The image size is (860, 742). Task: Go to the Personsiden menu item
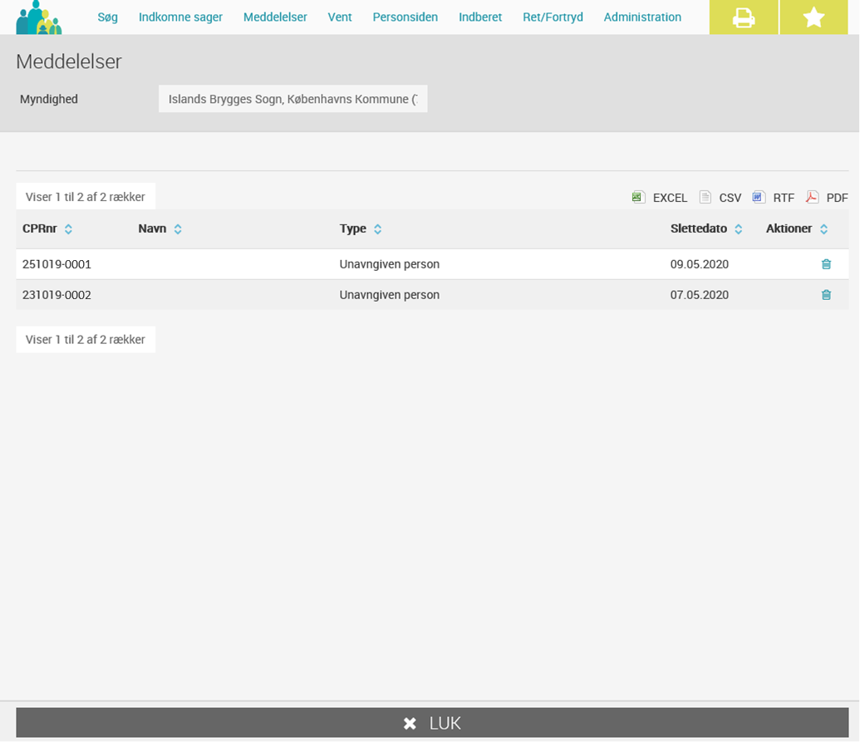pos(405,17)
